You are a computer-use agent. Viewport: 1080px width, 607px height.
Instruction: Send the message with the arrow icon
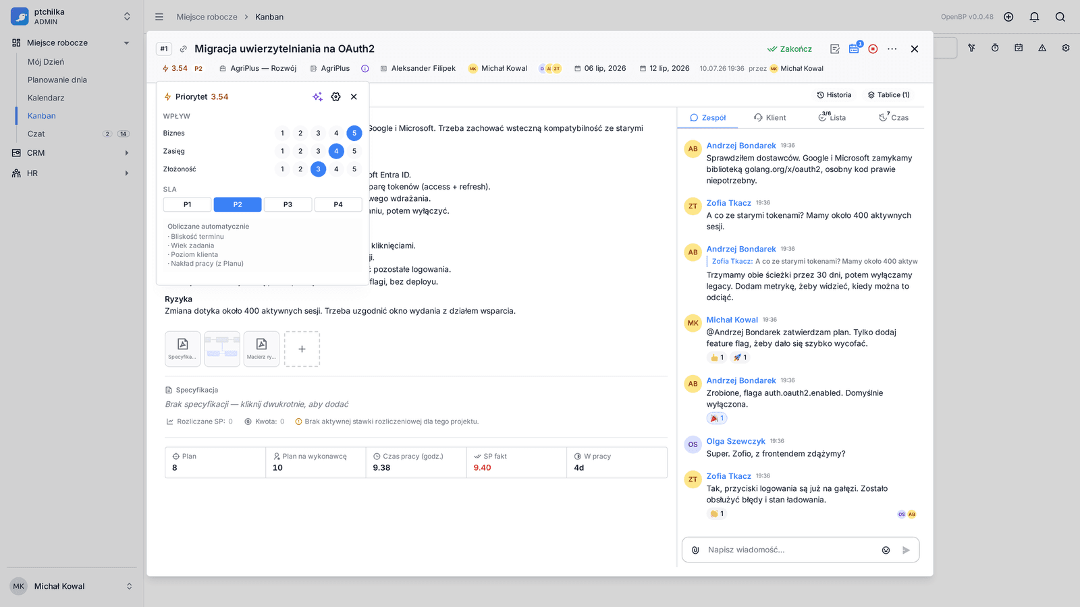[906, 550]
